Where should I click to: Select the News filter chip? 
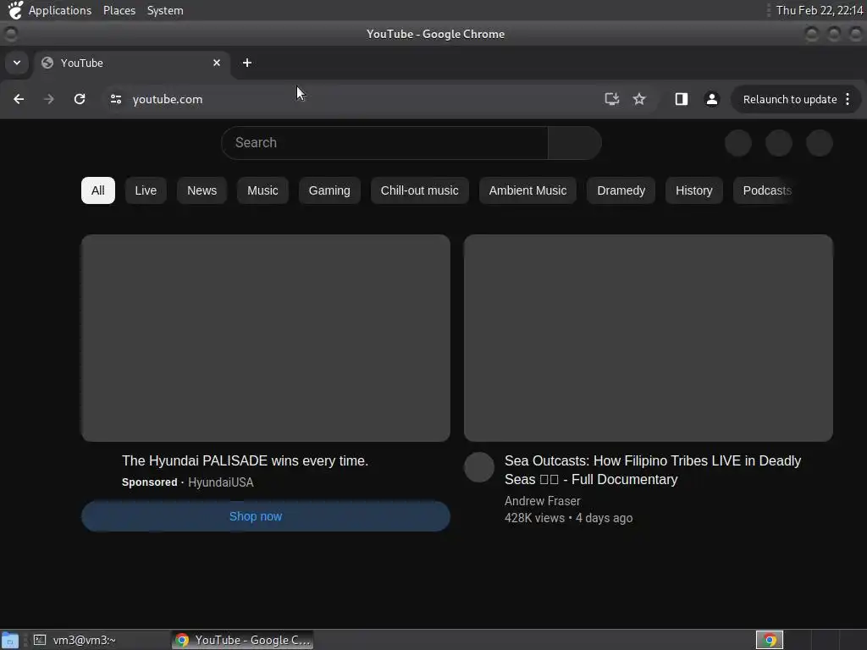202,190
